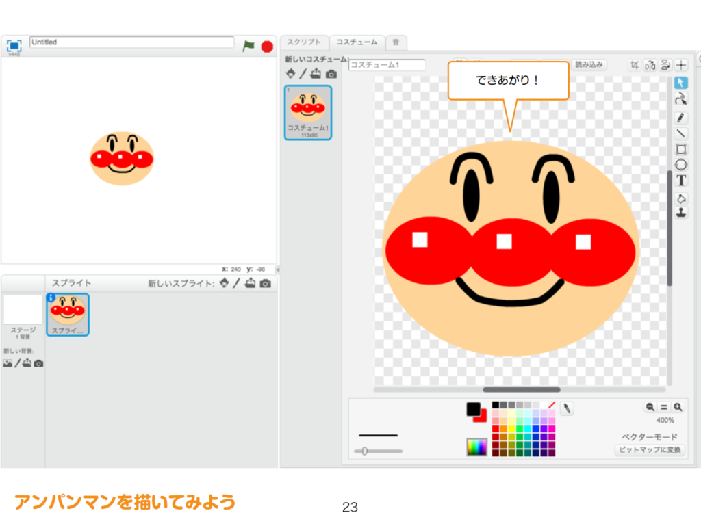Select the paint bucket Fill tool
This screenshot has height=526, width=701.
pyautogui.click(x=681, y=198)
